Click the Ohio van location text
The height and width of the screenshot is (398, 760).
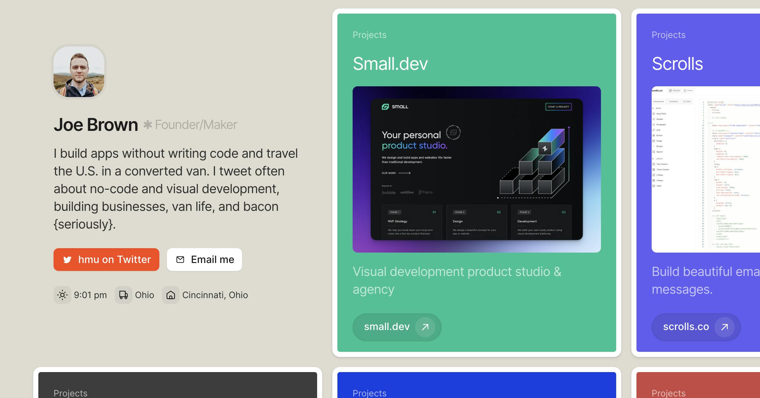pyautogui.click(x=144, y=295)
